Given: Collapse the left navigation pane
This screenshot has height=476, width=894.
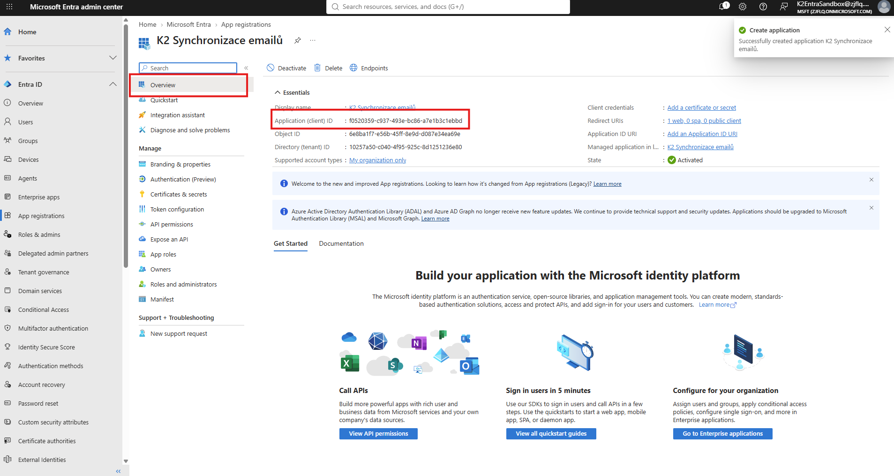Looking at the screenshot, I should (x=118, y=471).
